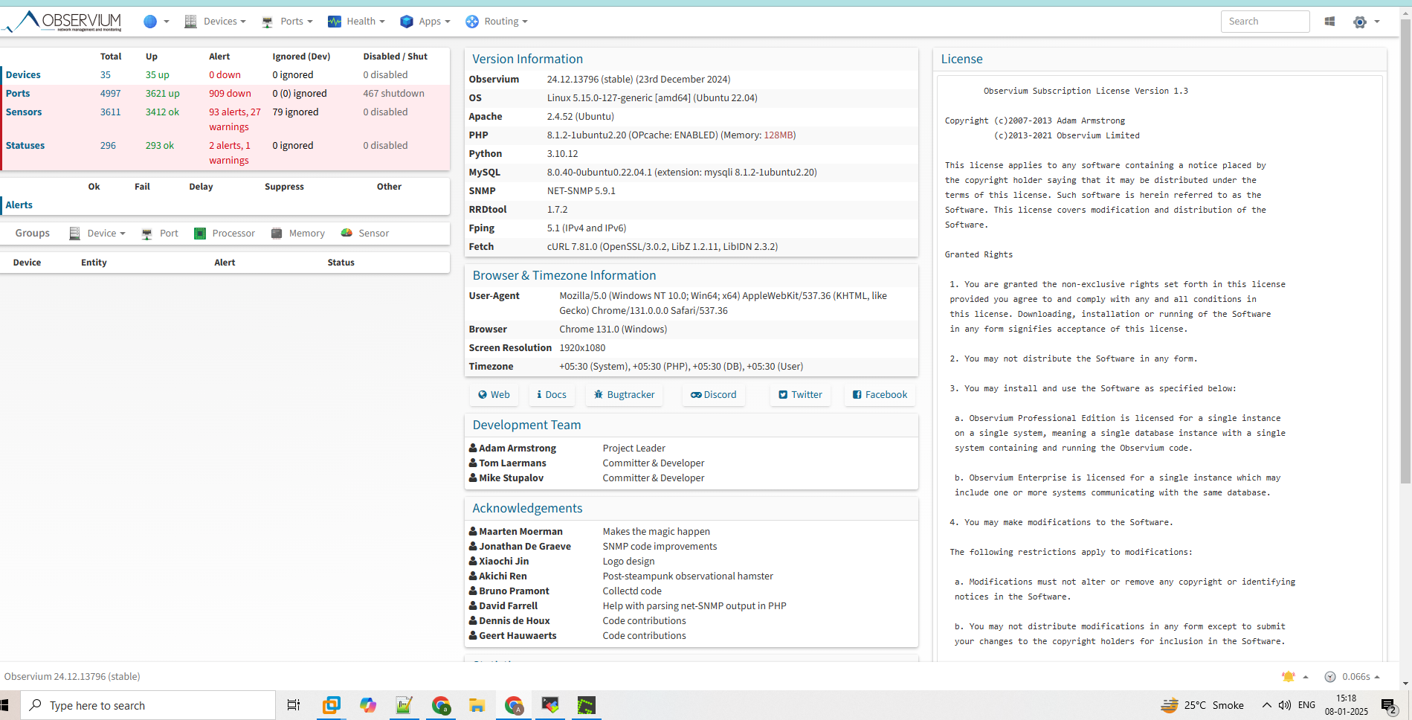
Task: Open Task View in the taskbar
Action: click(294, 705)
